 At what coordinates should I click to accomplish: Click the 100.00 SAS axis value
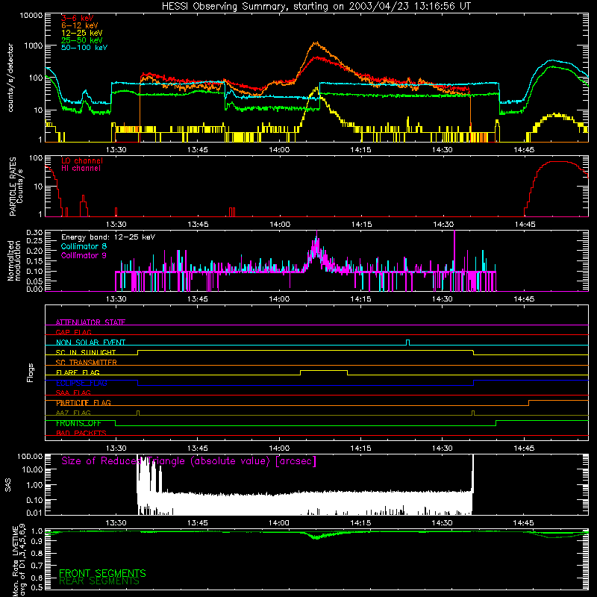click(30, 457)
